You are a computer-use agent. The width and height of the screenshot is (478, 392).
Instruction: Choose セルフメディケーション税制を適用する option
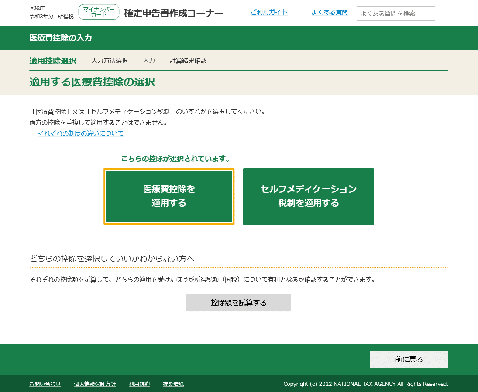tap(308, 196)
